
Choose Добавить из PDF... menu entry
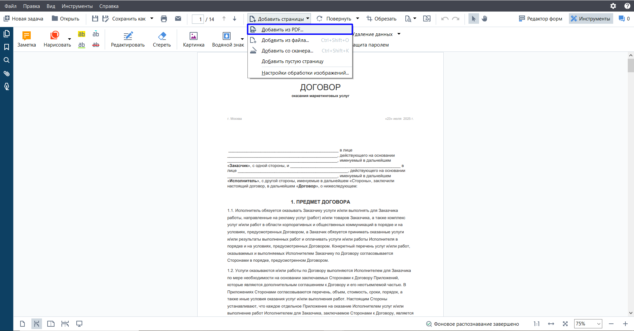pos(300,29)
